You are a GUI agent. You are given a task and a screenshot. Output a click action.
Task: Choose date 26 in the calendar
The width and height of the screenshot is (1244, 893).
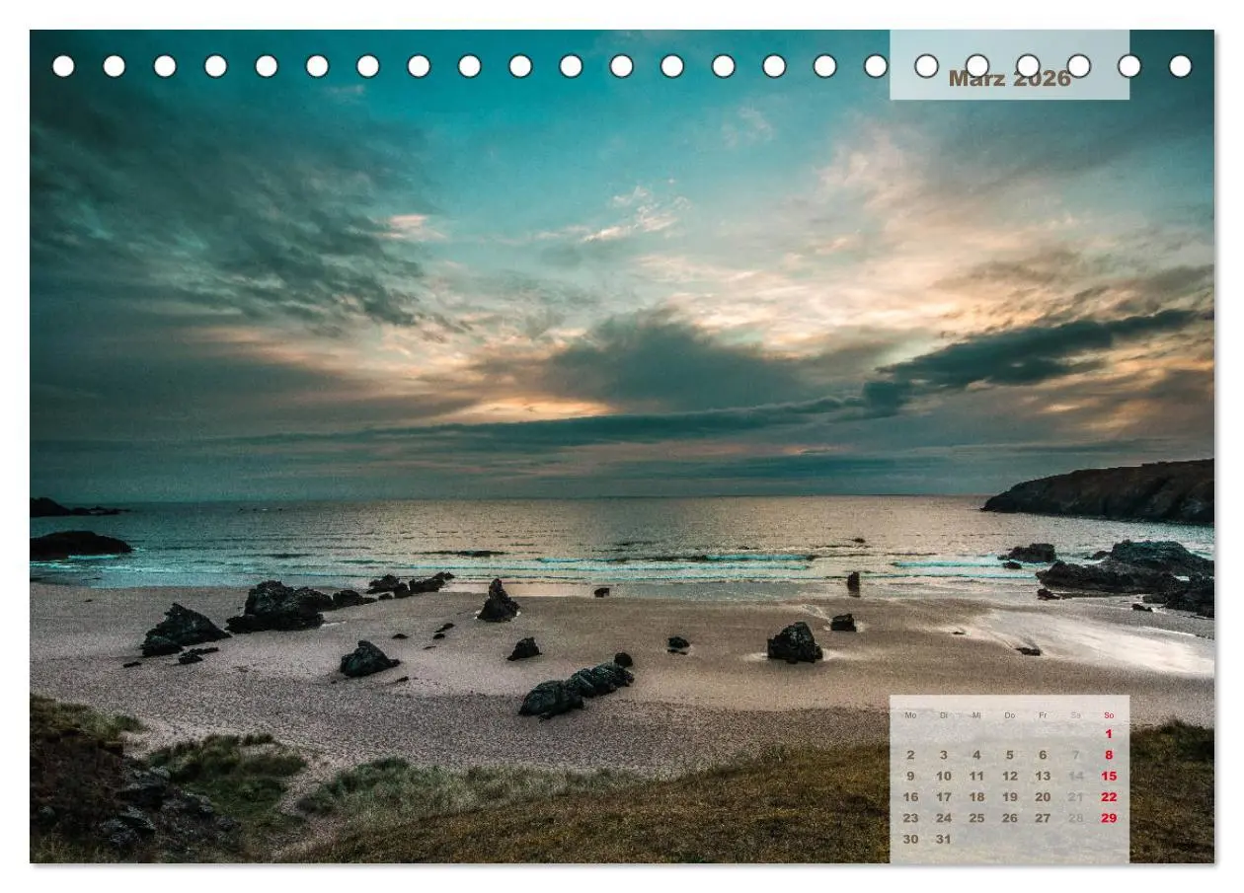click(1009, 818)
